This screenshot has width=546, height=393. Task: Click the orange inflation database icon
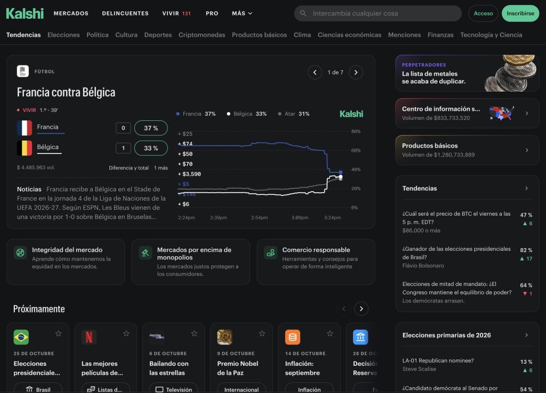pos(293,337)
